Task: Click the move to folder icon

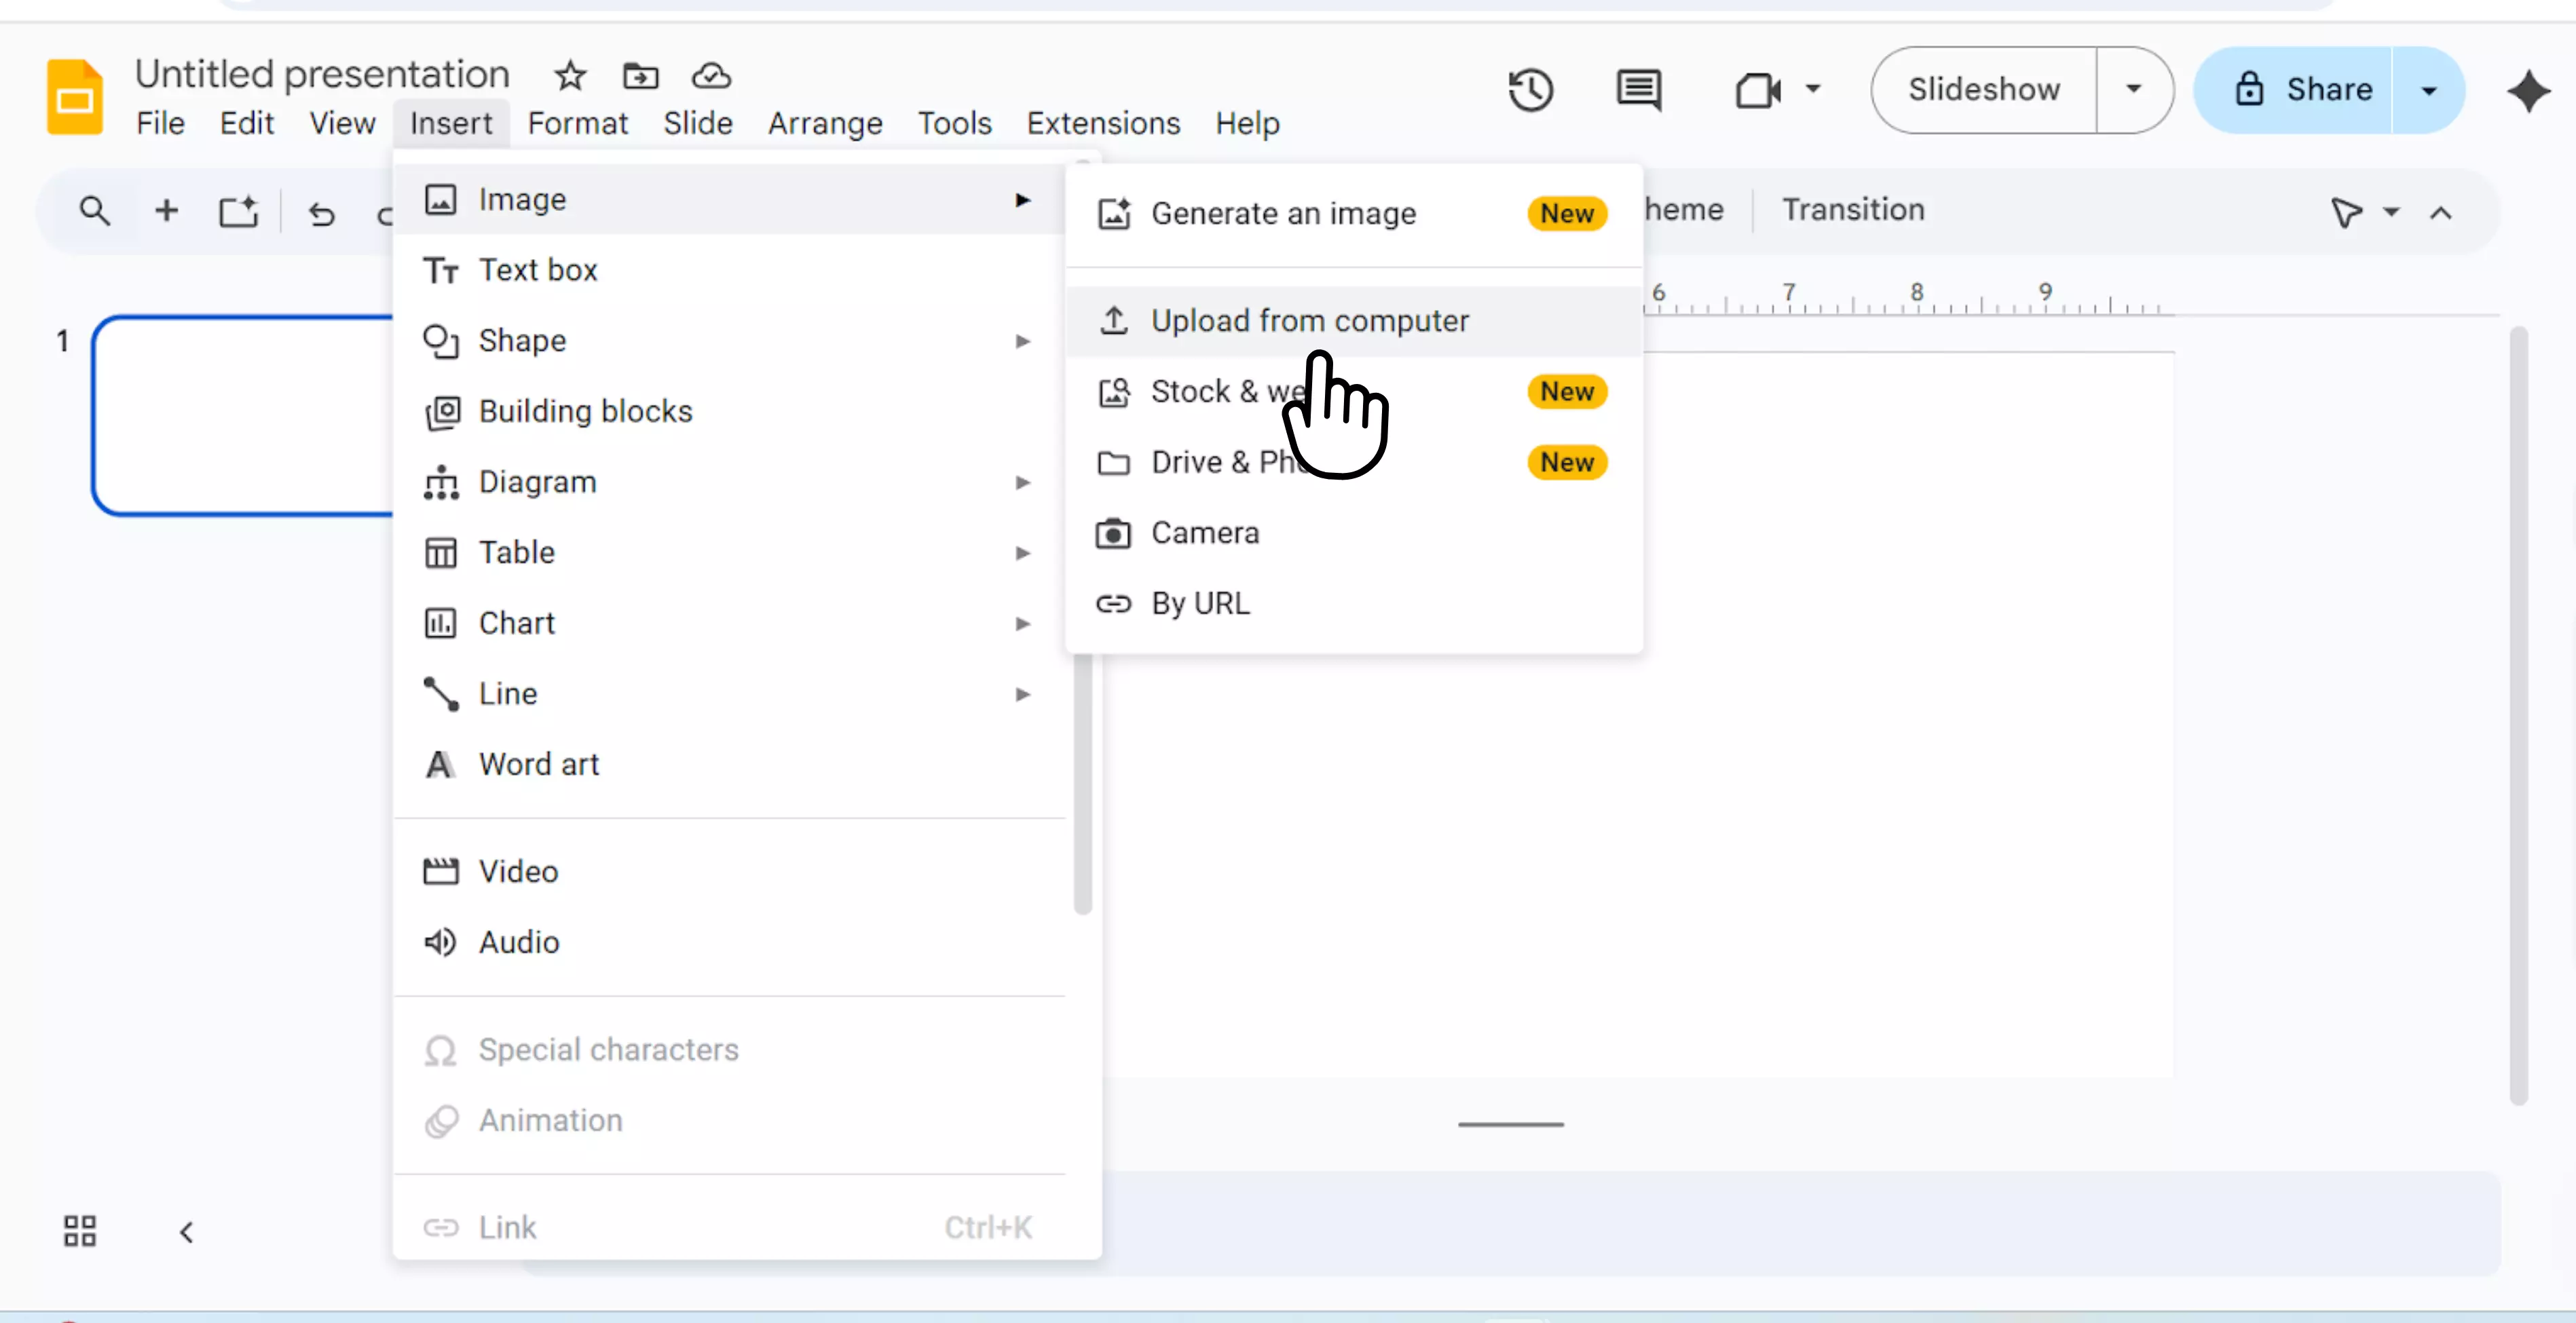Action: 640,76
